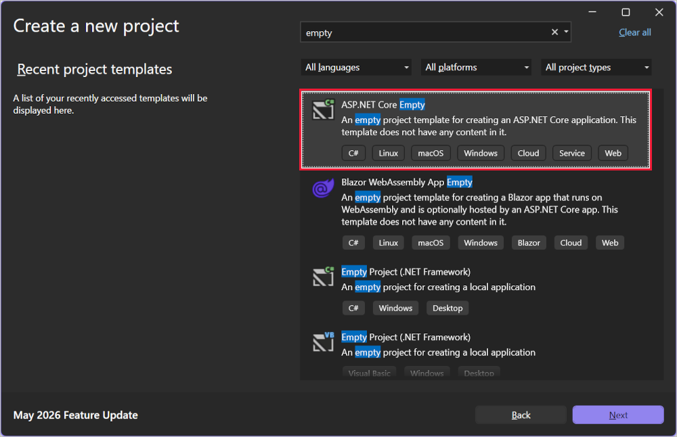677x437 pixels.
Task: Click the ASP.NET Core Empty template icon
Action: pos(324,109)
